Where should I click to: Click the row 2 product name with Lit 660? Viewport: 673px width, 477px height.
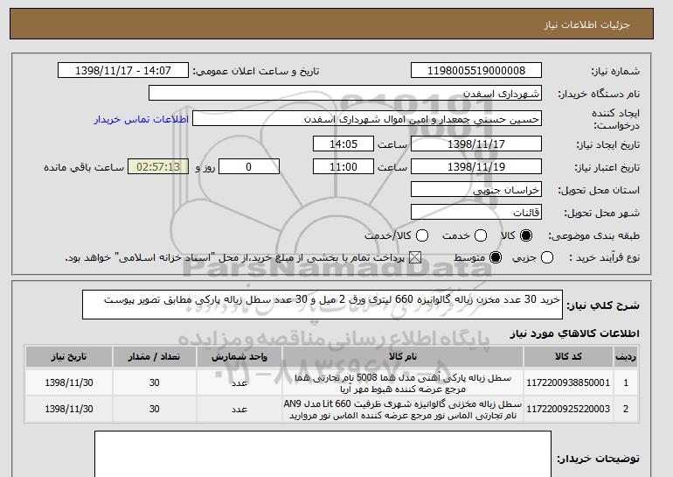(x=403, y=410)
